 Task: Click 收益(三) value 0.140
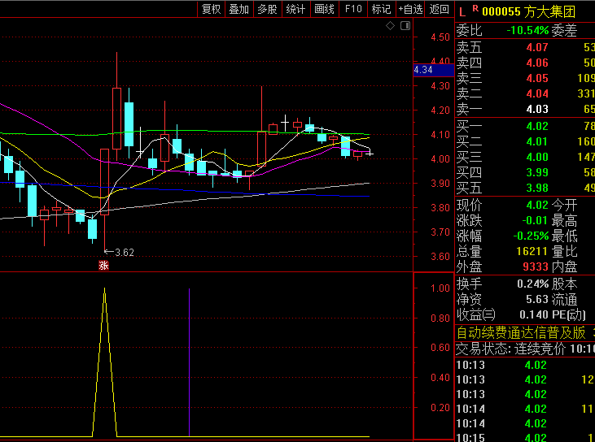pos(534,314)
